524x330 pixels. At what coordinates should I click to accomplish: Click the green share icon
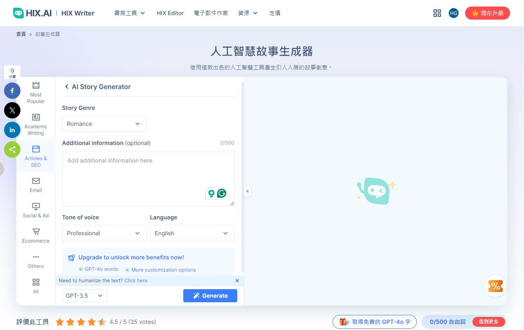pos(12,149)
